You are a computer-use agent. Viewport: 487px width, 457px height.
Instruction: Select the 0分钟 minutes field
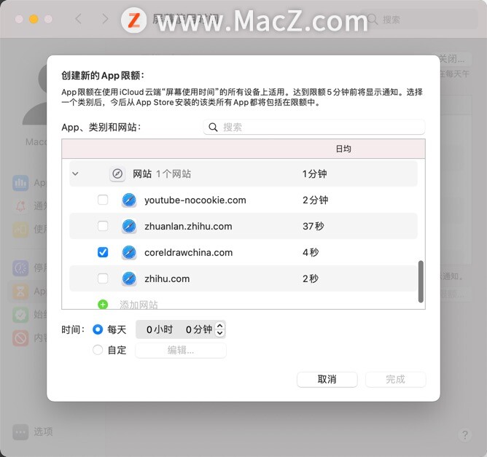(199, 329)
